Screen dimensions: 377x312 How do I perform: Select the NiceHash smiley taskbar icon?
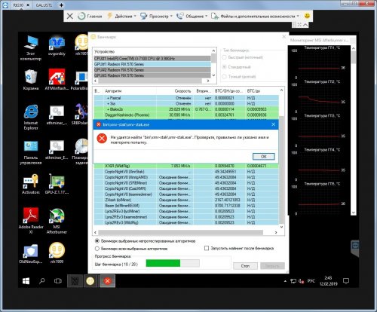pyautogui.click(x=90, y=281)
